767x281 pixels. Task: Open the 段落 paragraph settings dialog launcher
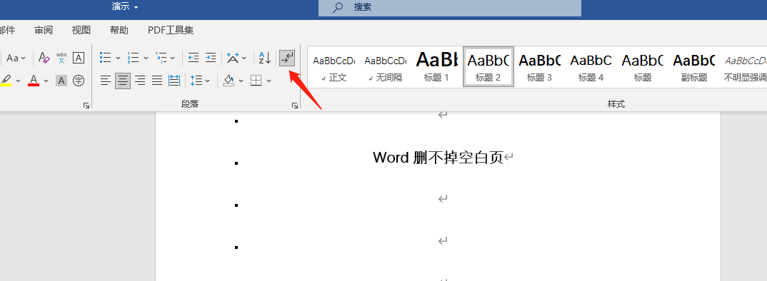coord(295,105)
